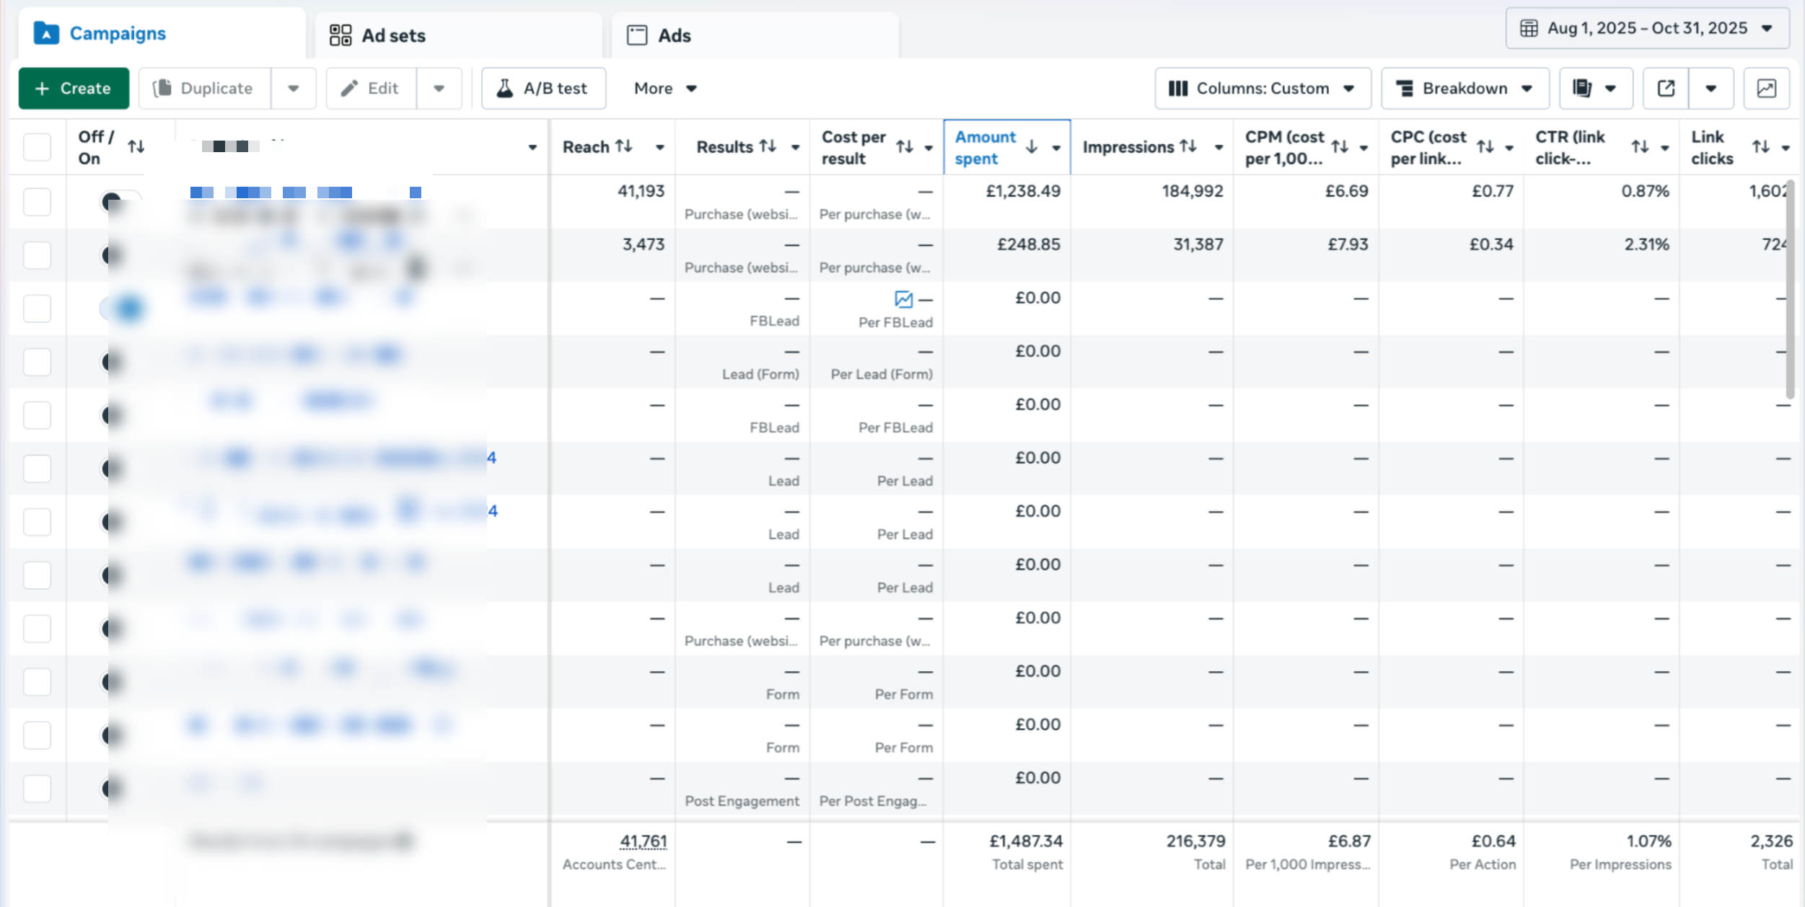Click the Ads window icon
This screenshot has width=1805, height=907.
coord(637,35)
